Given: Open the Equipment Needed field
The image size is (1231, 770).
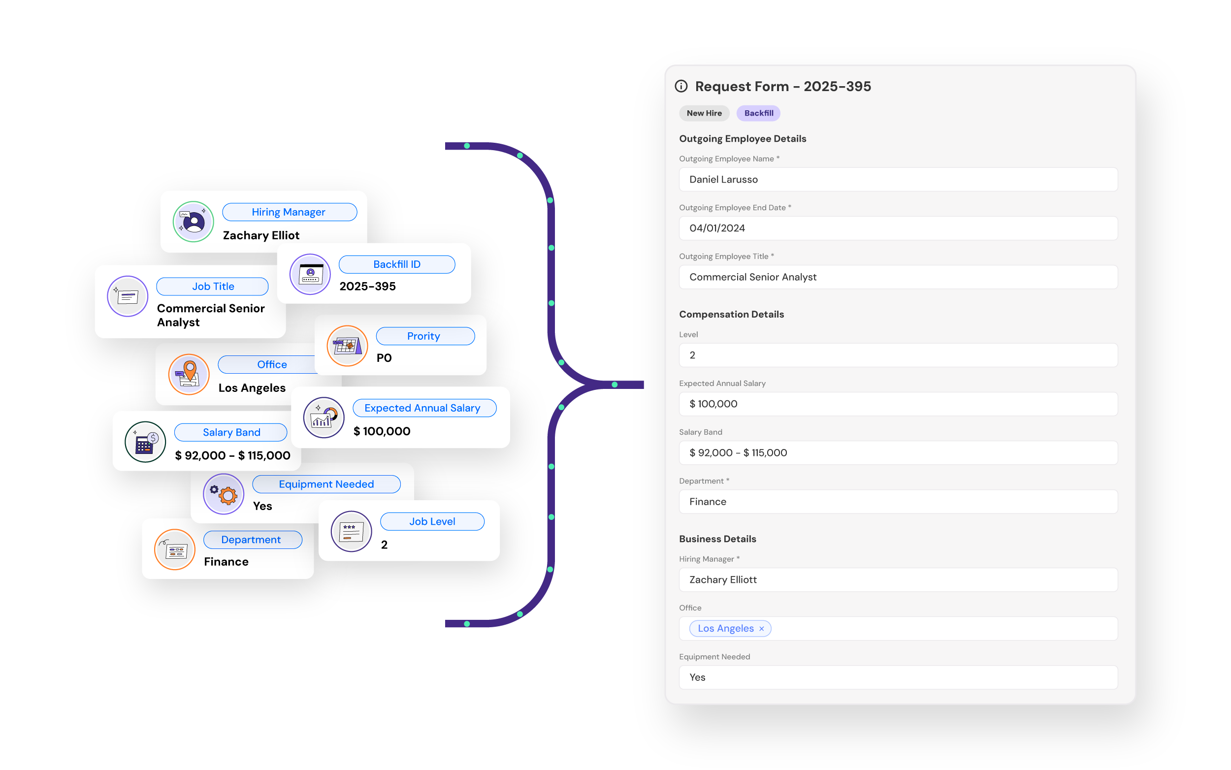Looking at the screenshot, I should coord(898,677).
